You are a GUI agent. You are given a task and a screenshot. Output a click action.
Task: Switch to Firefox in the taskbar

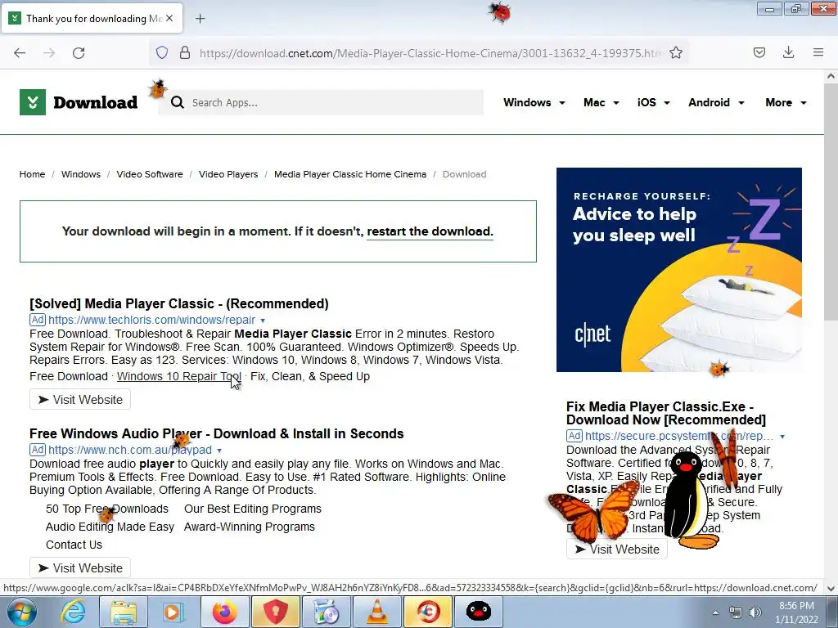click(225, 612)
